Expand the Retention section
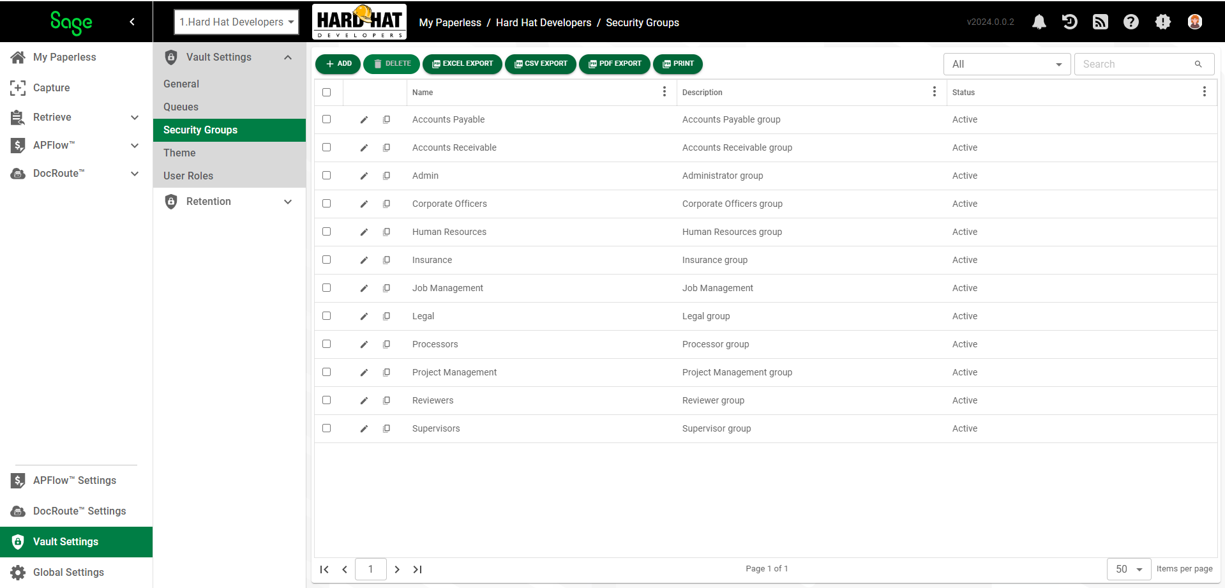This screenshot has width=1225, height=588. (288, 202)
